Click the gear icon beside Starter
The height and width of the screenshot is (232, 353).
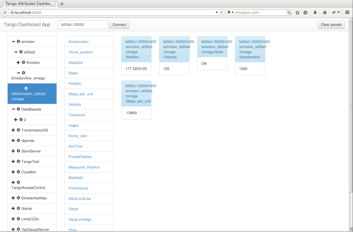(x=18, y=208)
